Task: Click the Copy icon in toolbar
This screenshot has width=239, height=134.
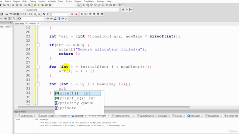Action: (17, 5)
